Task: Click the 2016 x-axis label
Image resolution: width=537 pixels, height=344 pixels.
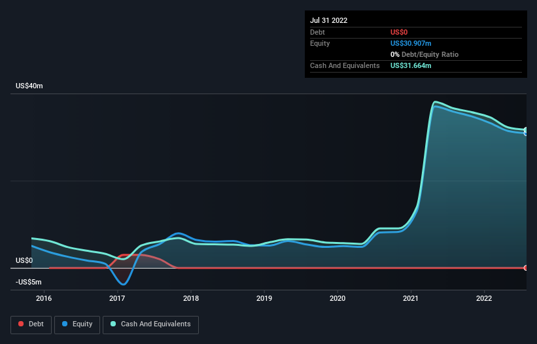Action: click(x=44, y=298)
